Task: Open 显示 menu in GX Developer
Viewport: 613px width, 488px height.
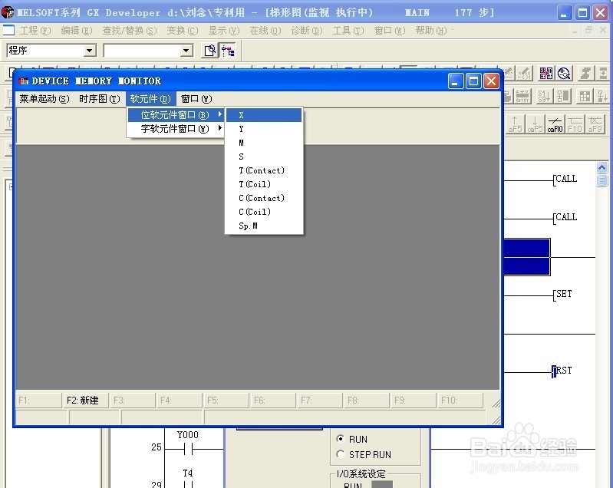Action: pos(223,31)
